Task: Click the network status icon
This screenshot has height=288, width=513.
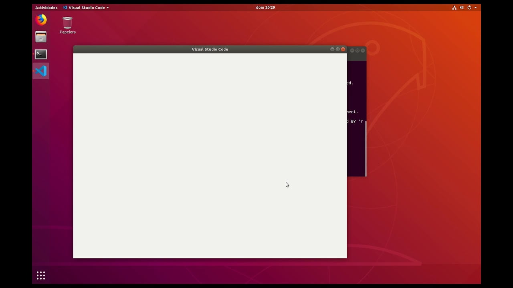Action: coord(454,8)
